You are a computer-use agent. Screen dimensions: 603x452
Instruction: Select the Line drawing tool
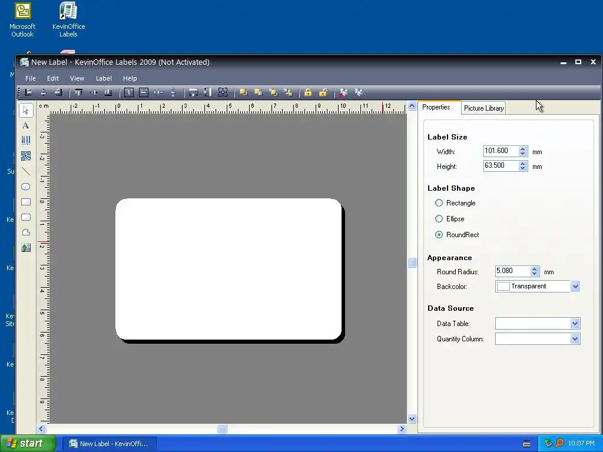click(x=26, y=171)
